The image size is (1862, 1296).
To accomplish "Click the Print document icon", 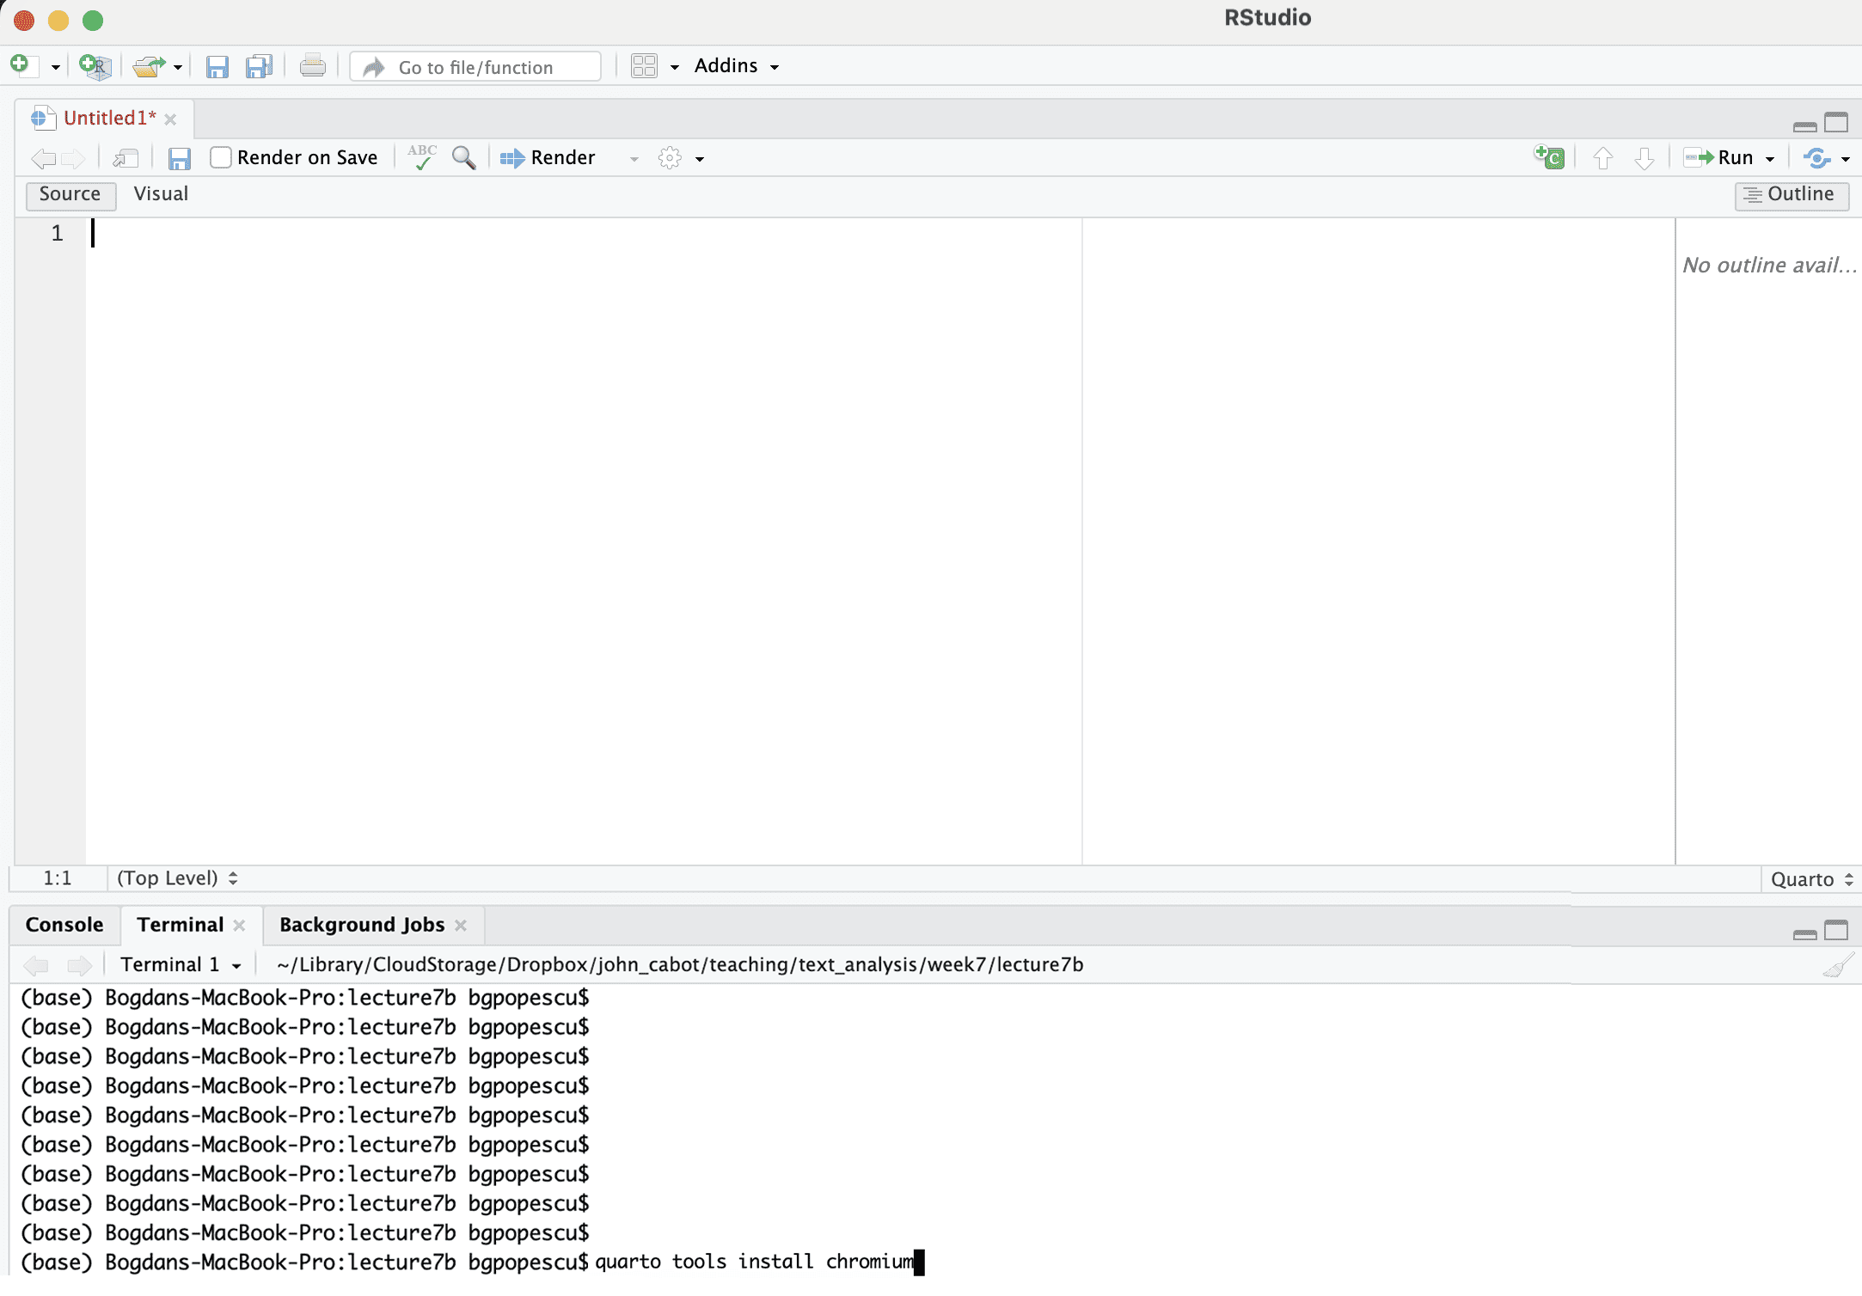I will [312, 66].
